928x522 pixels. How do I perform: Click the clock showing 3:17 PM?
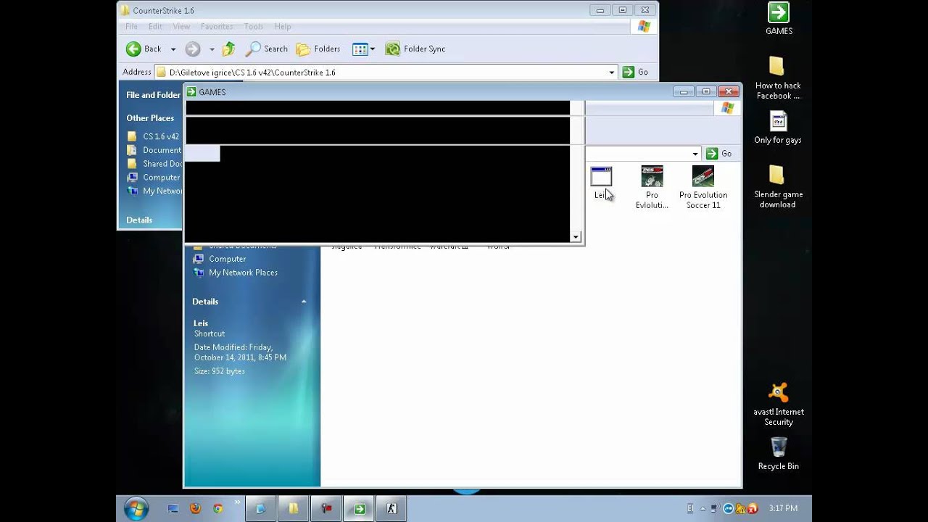783,509
